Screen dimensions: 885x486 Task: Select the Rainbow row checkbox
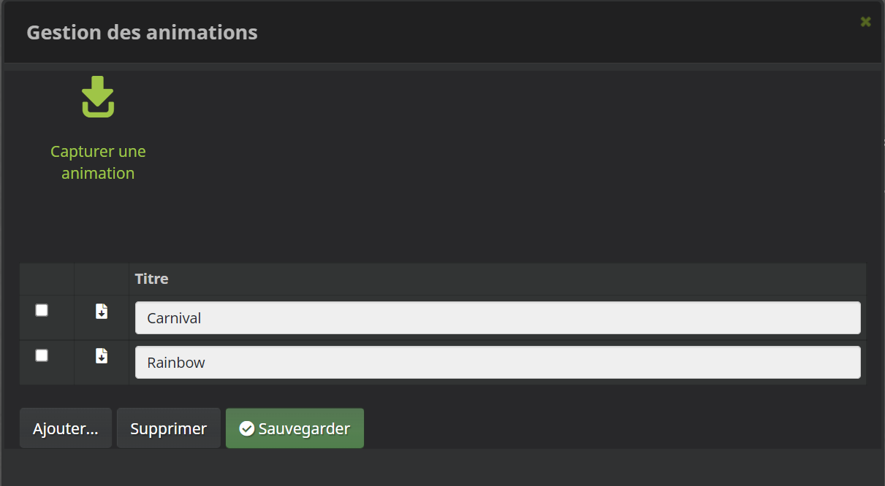[42, 355]
